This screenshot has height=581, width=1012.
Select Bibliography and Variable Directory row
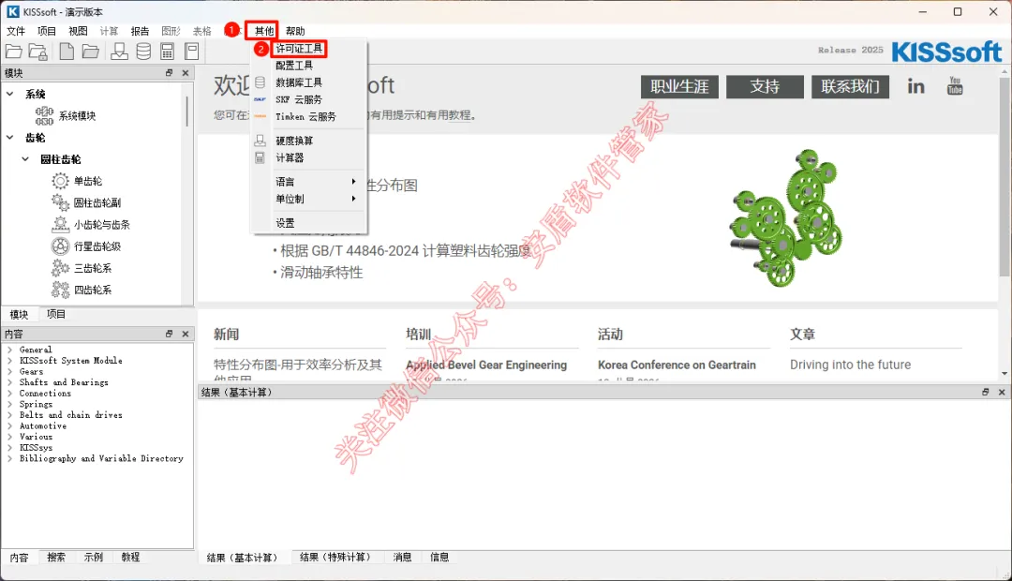coord(101,458)
